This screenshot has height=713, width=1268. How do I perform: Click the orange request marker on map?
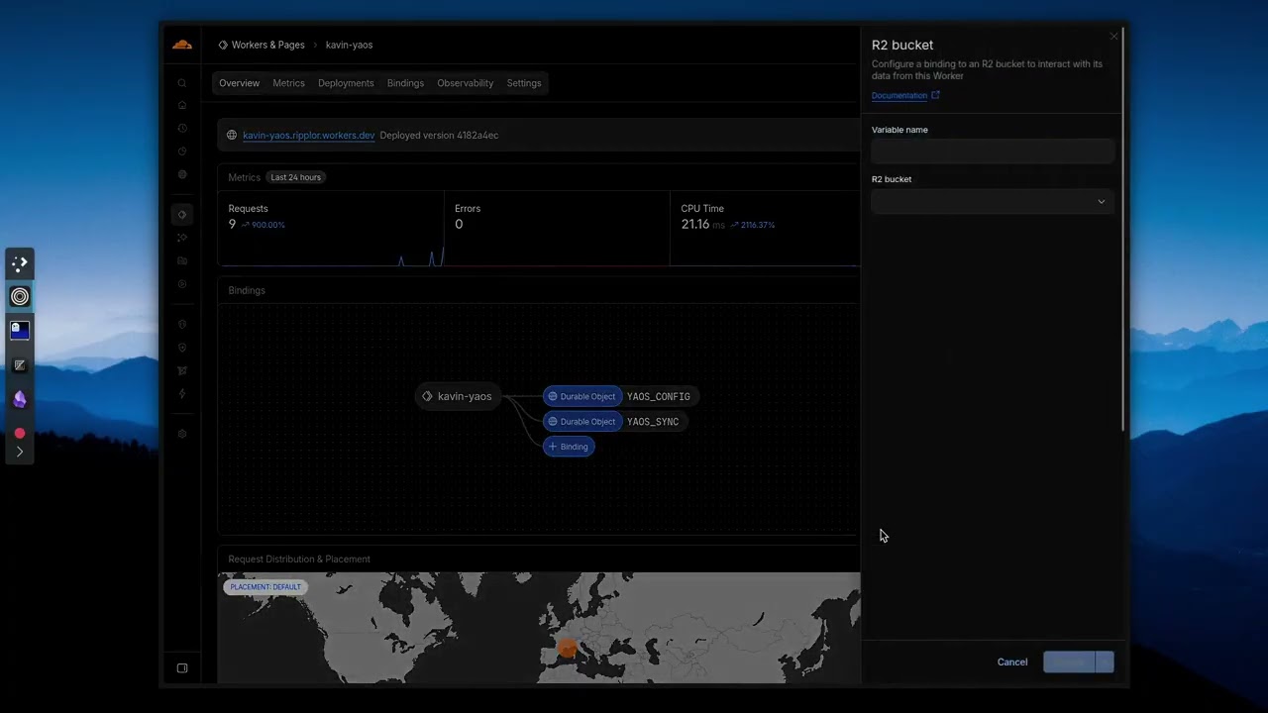[x=567, y=649]
